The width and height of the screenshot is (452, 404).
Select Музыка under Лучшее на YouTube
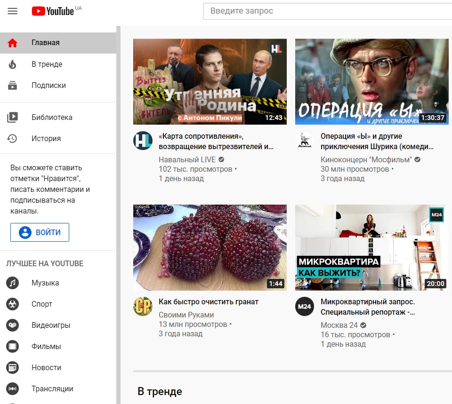click(x=58, y=283)
